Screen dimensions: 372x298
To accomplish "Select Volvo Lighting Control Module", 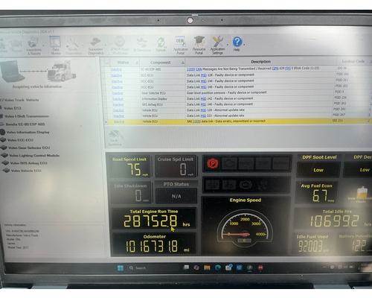I will point(33,156).
